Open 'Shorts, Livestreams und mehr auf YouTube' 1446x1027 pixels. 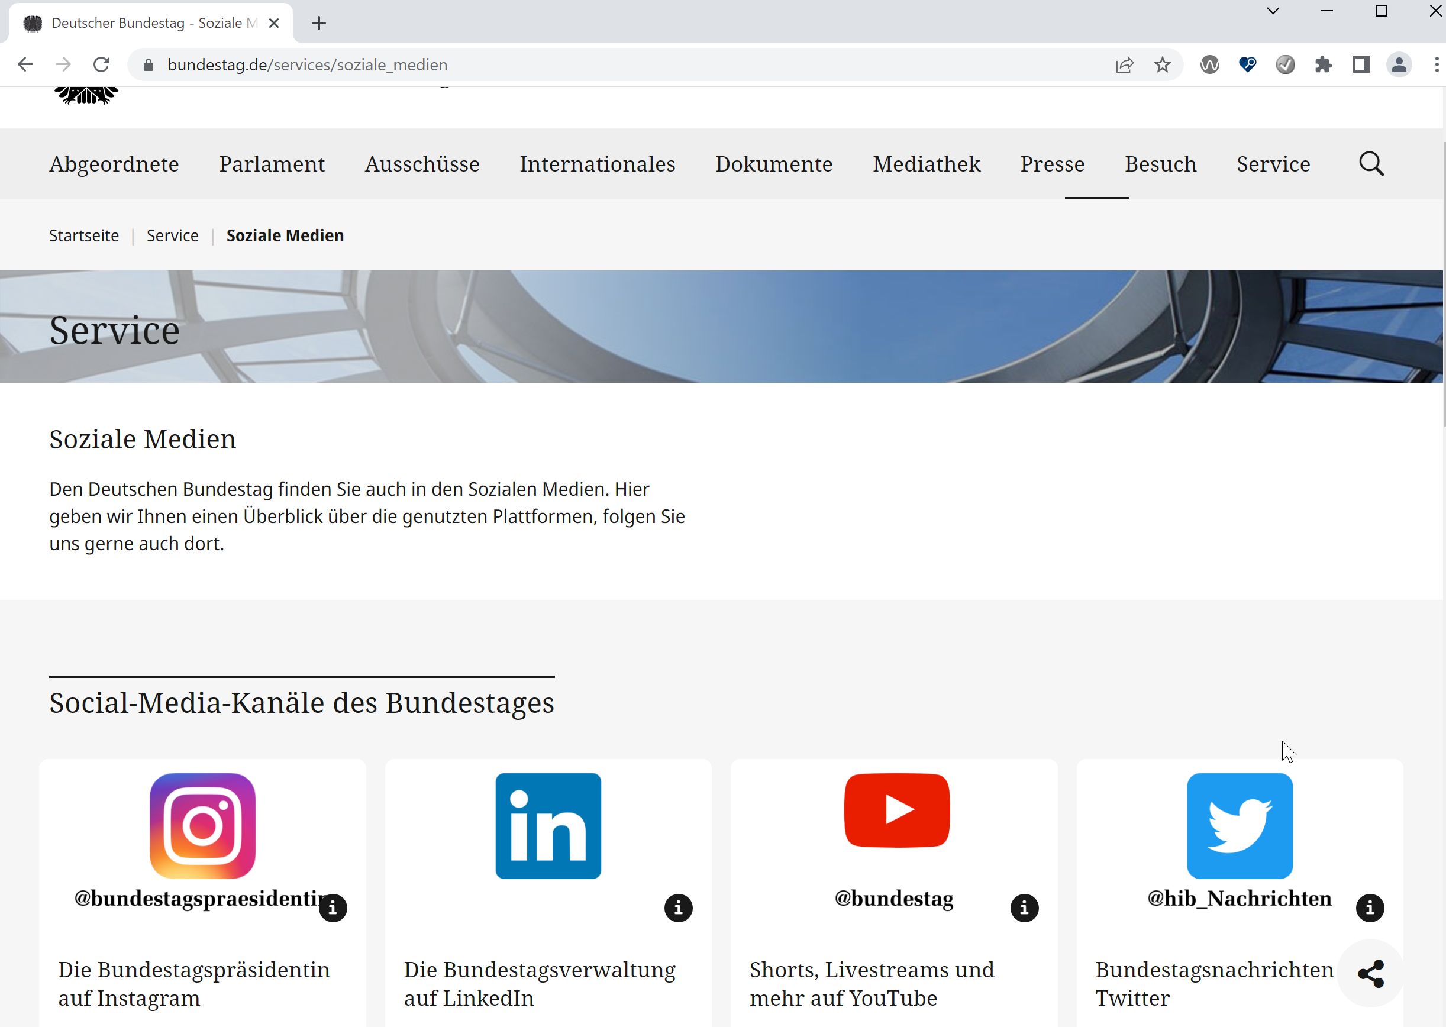click(872, 983)
